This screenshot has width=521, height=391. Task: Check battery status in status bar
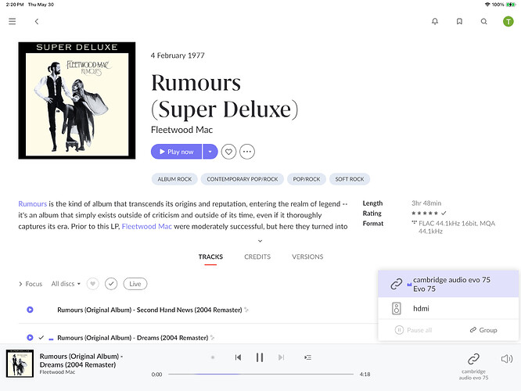(511, 5)
